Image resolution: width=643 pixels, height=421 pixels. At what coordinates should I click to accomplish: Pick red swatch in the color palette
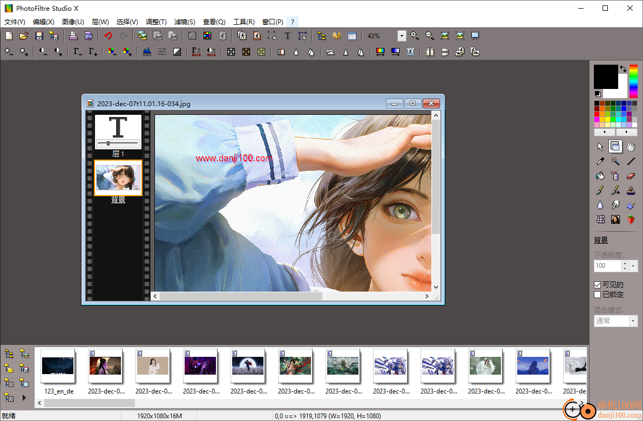597,114
